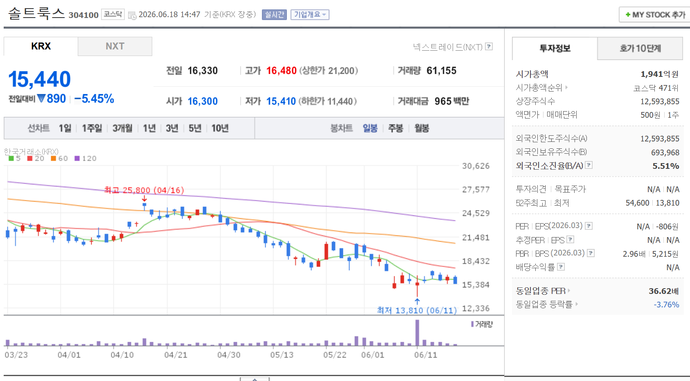Click the 고가 value 16,480
690x381 pixels.
pyautogui.click(x=281, y=71)
